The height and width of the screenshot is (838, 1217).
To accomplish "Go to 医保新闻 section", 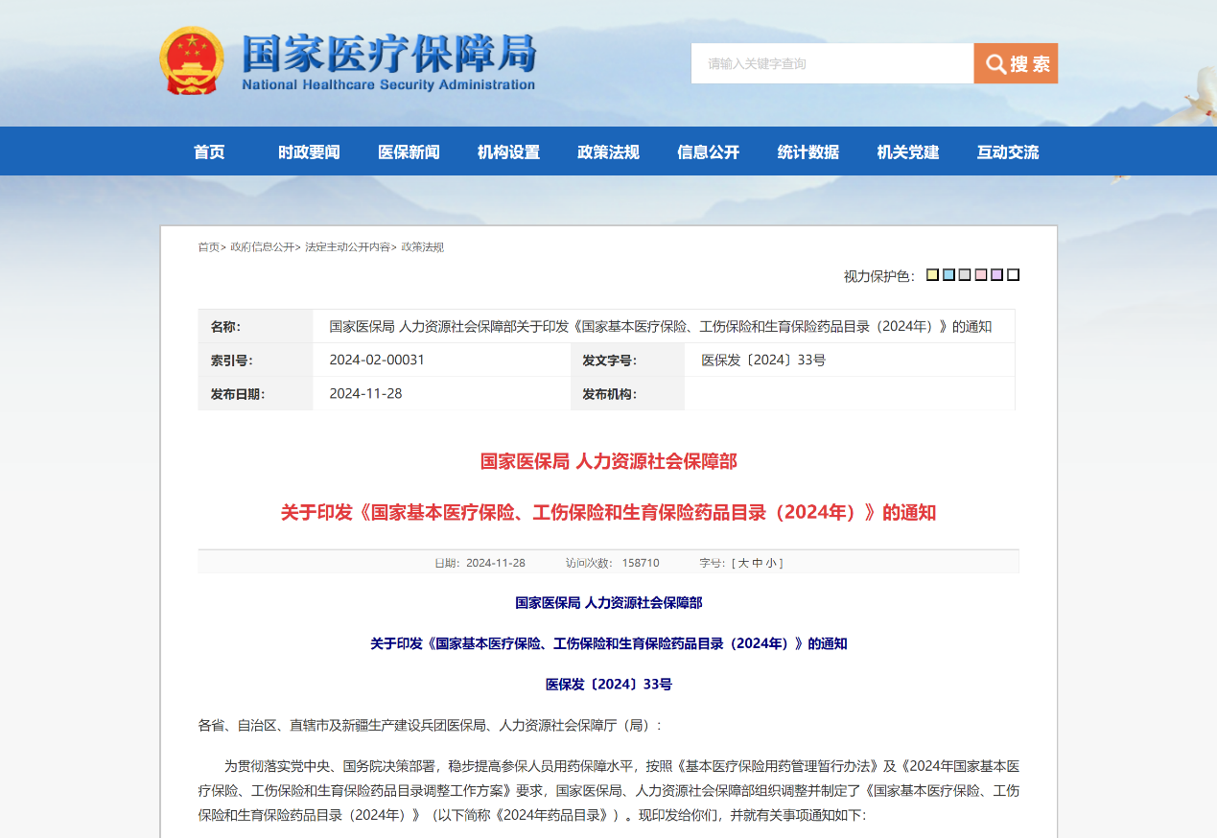I will (x=409, y=151).
